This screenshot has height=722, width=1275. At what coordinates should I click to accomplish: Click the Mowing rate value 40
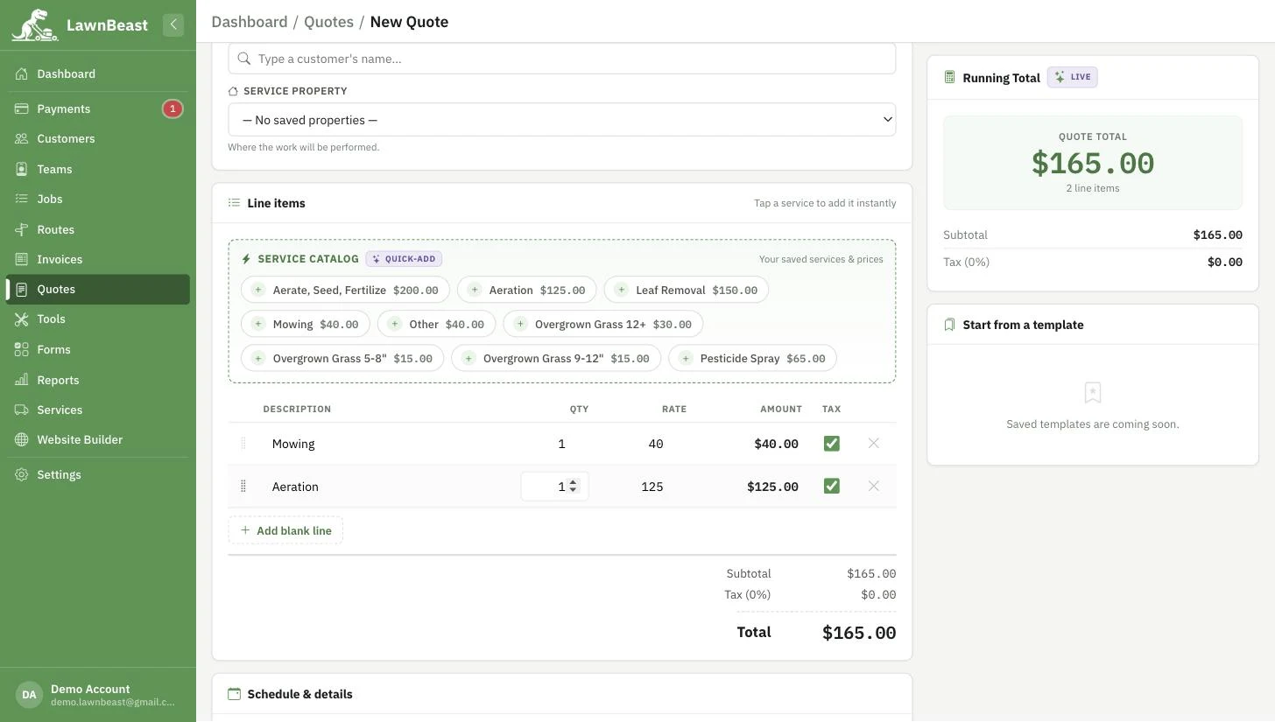tap(655, 444)
